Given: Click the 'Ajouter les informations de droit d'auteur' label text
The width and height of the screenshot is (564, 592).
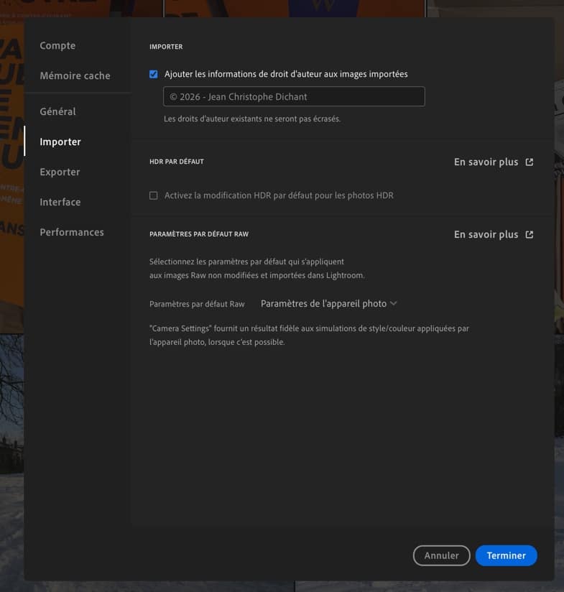Looking at the screenshot, I should pyautogui.click(x=286, y=74).
